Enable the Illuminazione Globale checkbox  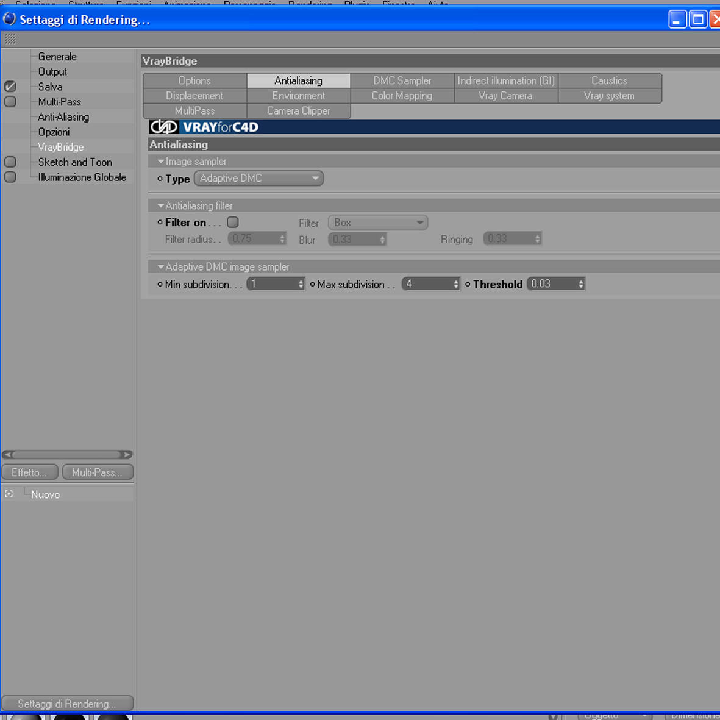10,177
